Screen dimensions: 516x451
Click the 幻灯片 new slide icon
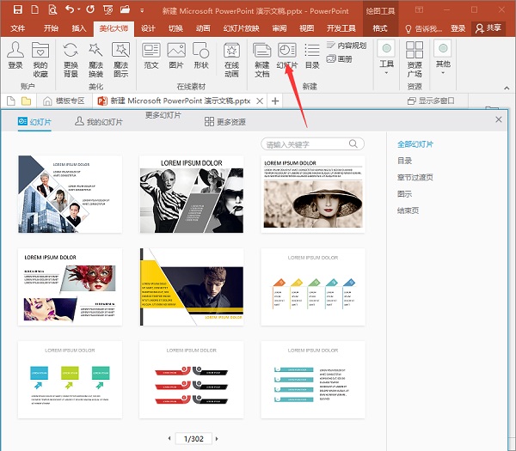coord(287,55)
